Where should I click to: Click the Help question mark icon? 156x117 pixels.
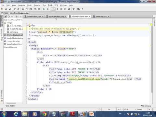tap(82, 9)
